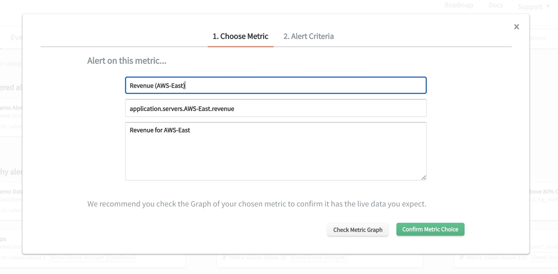Click 'Metric values below 100' text in background
Screen dimensions: 558x274
497,258
